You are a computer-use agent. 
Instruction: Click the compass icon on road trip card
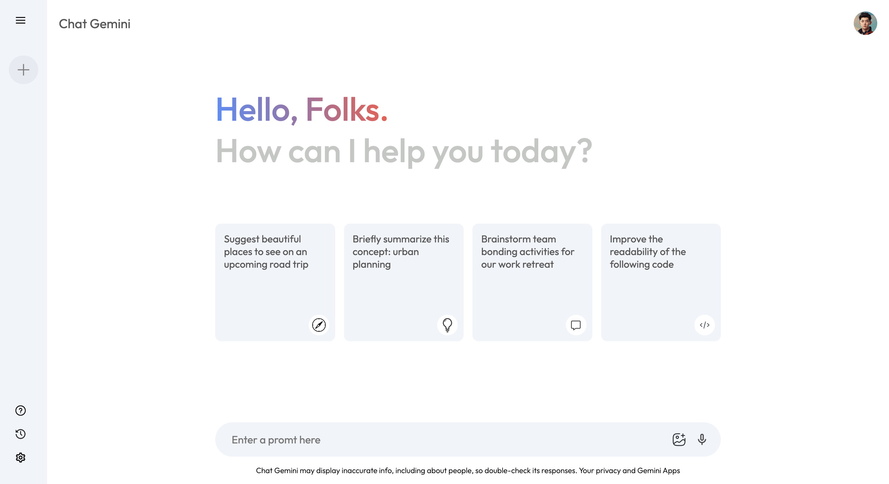coord(319,325)
